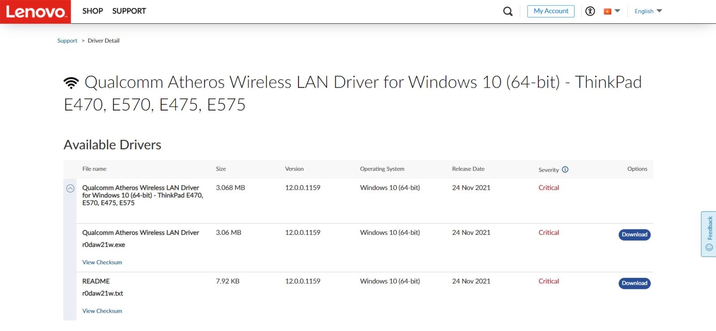The width and height of the screenshot is (716, 331).
Task: Click the My Account button
Action: tap(551, 11)
